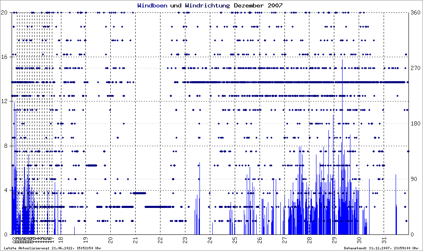
Task: Click the day label "24" on the date axis
Action: 210,240
